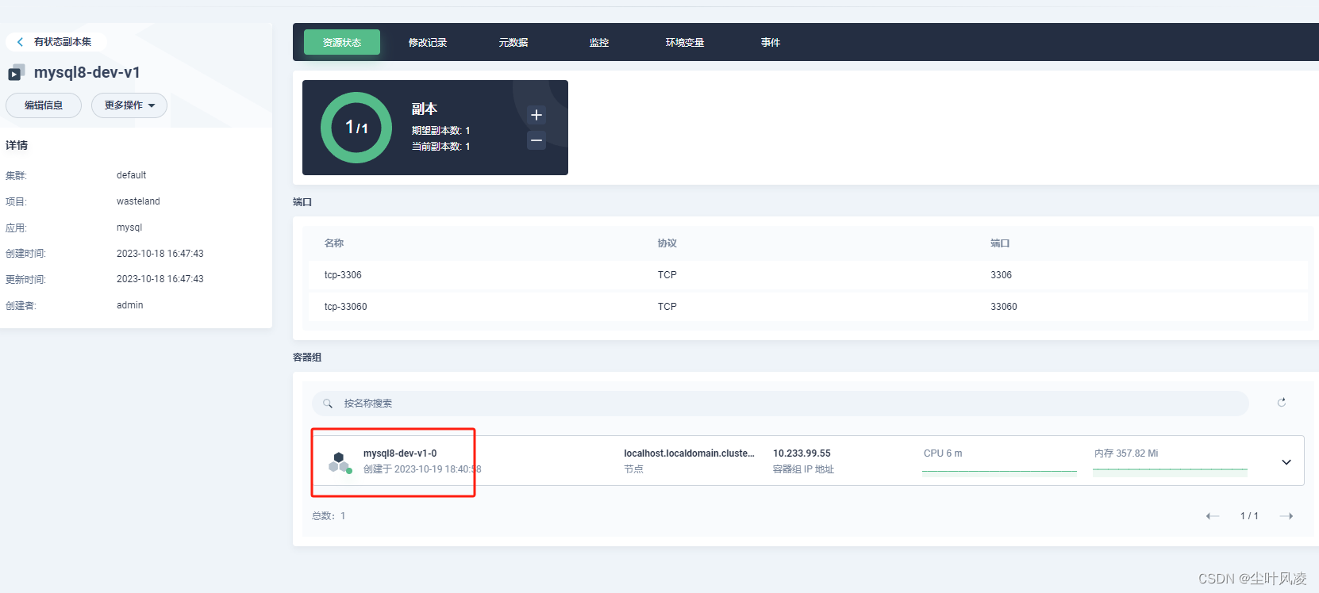Screen dimensions: 1319x593
Task: Click the mysql8-dev-v1 workload icon
Action: click(x=16, y=73)
